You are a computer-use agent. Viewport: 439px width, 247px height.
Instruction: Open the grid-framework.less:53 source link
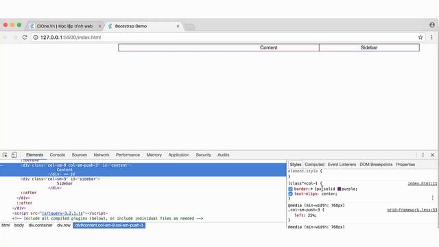(412, 210)
